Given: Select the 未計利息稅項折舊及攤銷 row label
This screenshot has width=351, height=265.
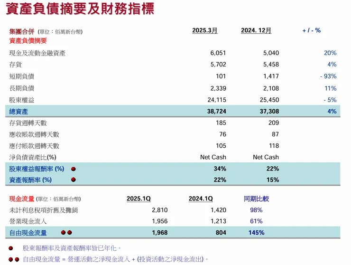Looking at the screenshot, I should tap(44, 210).
